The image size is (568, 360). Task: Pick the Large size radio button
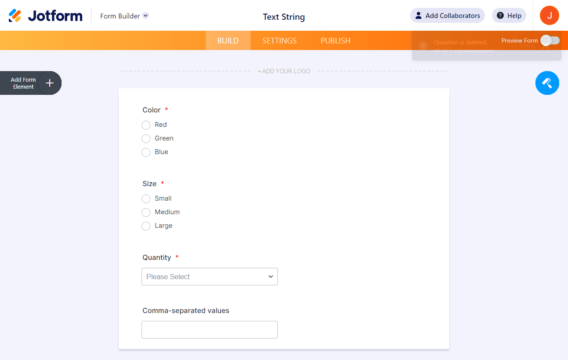pos(146,226)
